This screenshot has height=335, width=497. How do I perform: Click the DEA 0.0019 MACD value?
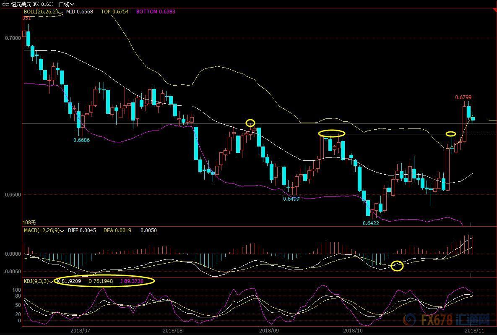[x=117, y=230]
